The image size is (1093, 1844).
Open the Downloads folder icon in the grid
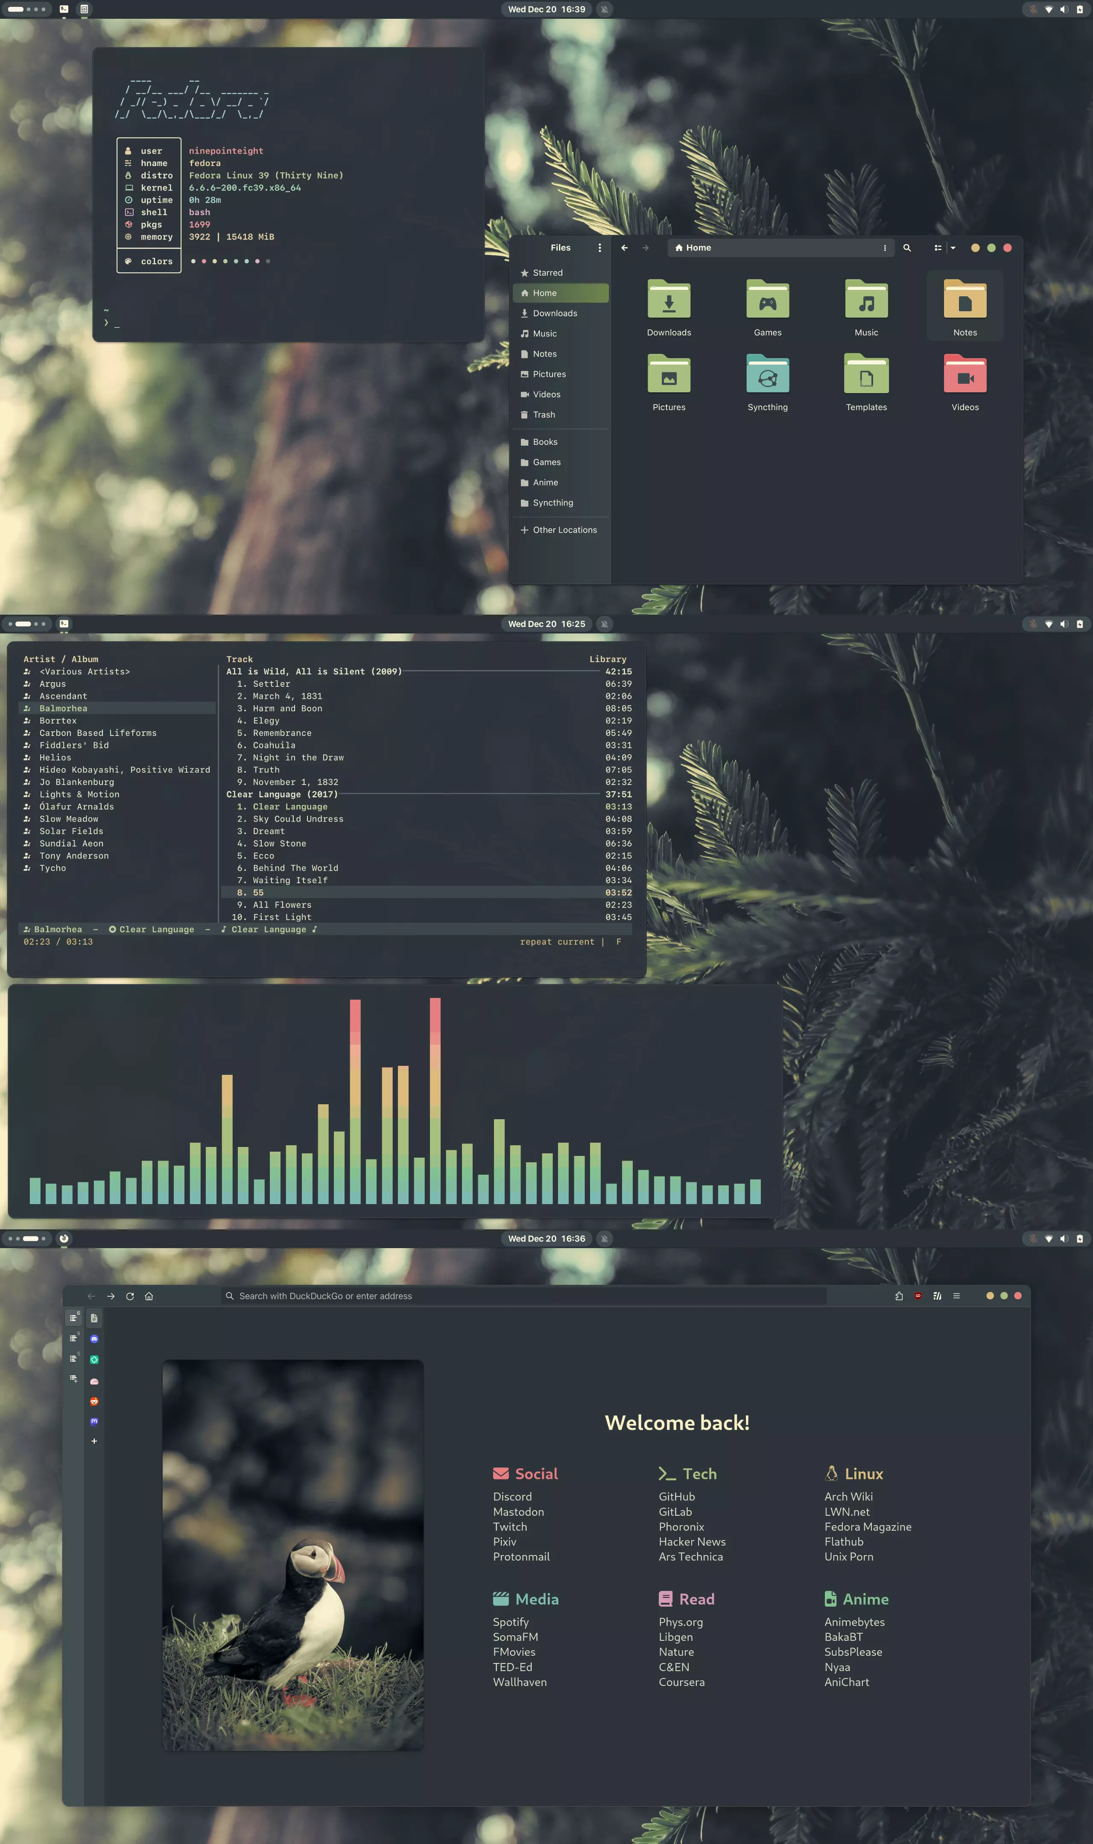(669, 300)
